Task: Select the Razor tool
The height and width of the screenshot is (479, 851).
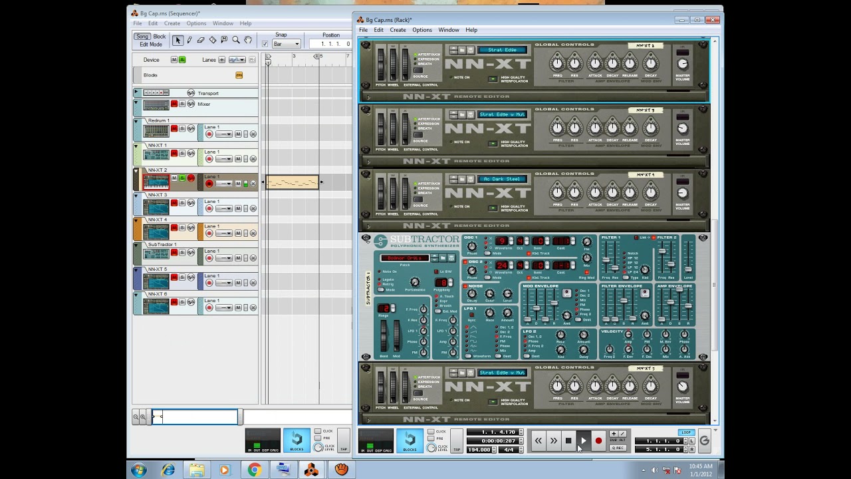Action: click(212, 41)
